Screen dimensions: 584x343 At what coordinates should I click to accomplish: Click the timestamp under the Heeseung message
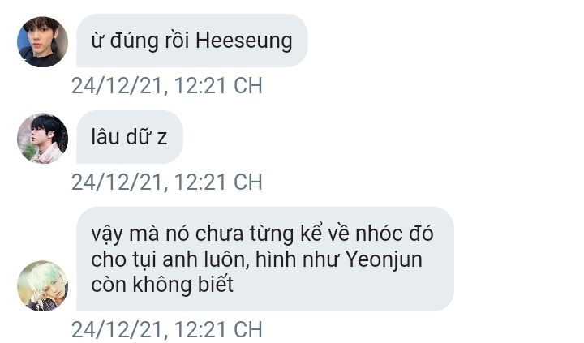(167, 86)
